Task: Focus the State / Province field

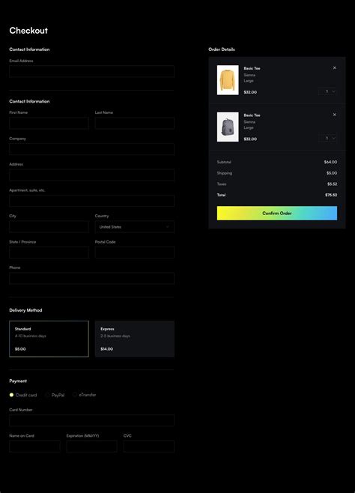Action: pos(49,252)
